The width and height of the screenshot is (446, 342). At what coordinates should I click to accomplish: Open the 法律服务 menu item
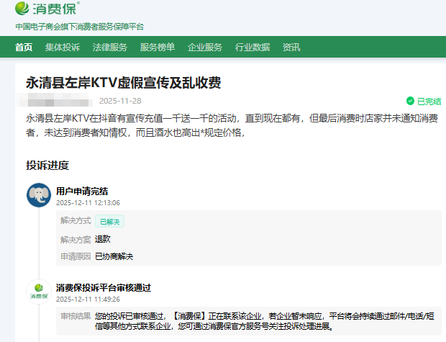pos(110,48)
